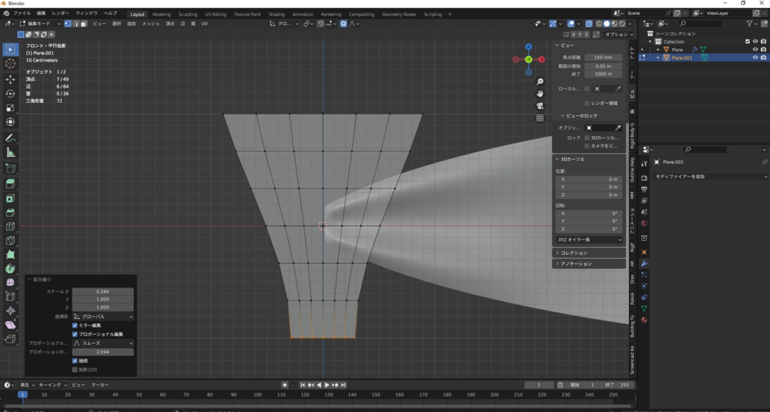The height and width of the screenshot is (412, 770).
Task: Disable the プロポーショナル編集 checkbox
Action: click(x=75, y=334)
